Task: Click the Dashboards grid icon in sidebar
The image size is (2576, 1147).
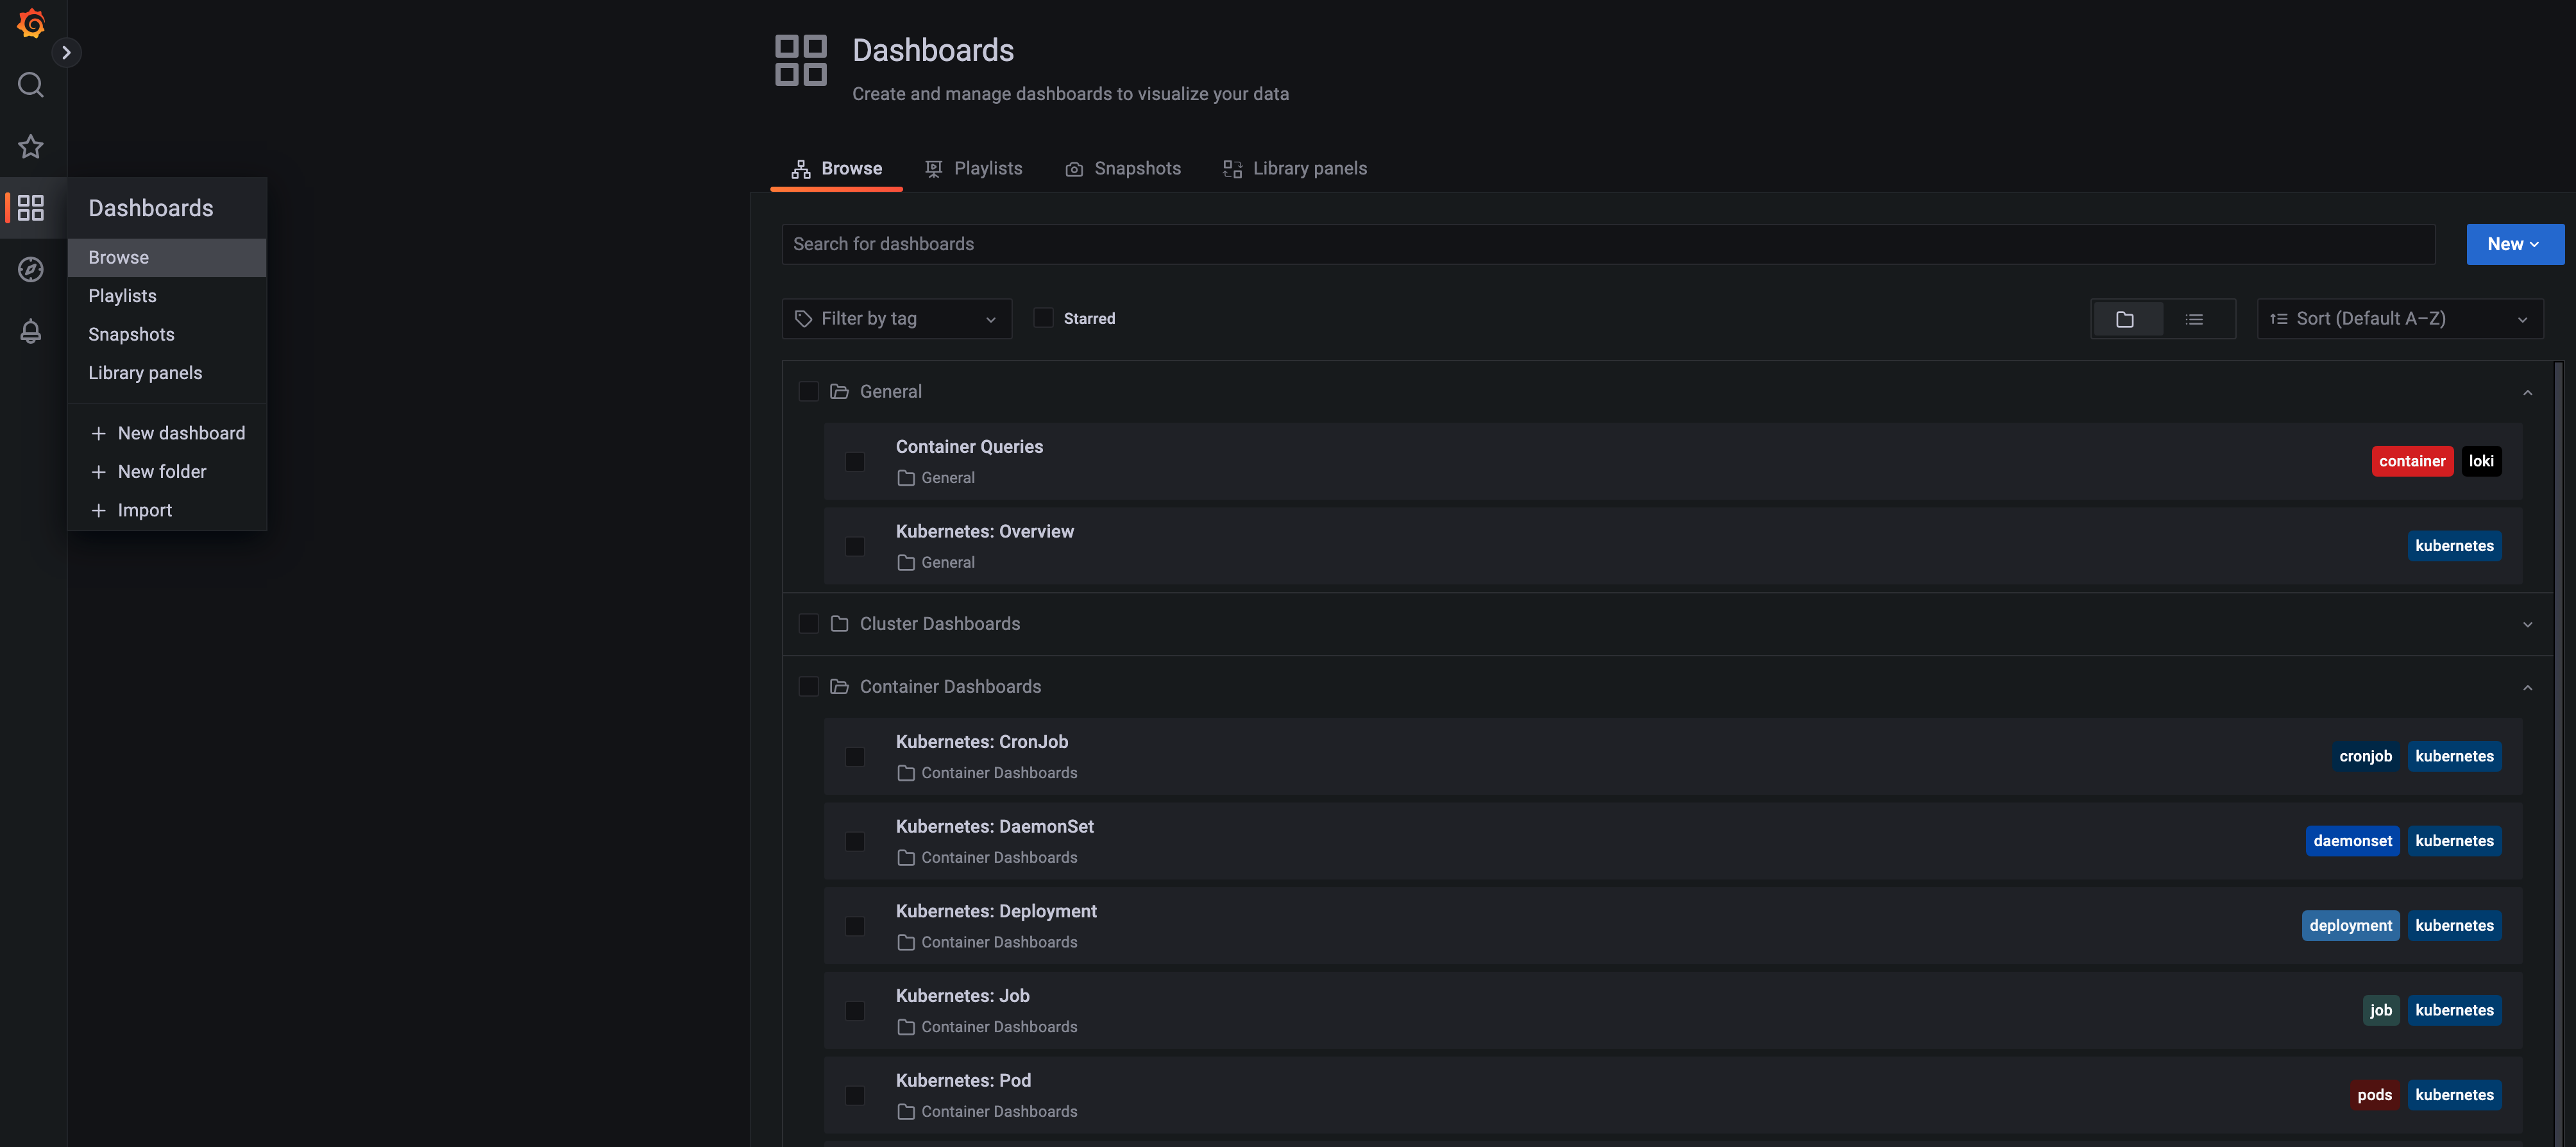Action: (31, 208)
